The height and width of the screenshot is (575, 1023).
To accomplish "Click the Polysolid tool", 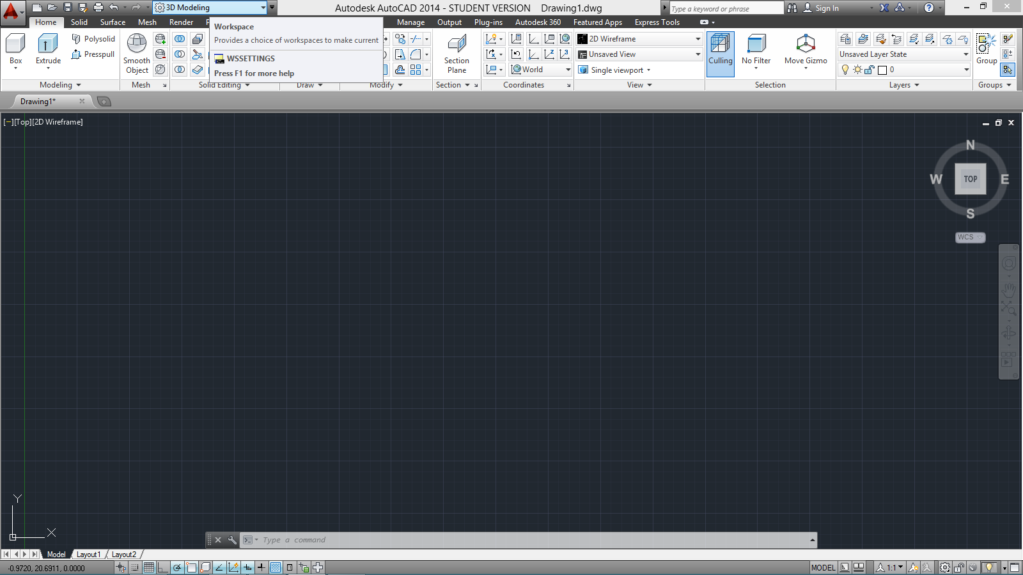I will (x=93, y=39).
